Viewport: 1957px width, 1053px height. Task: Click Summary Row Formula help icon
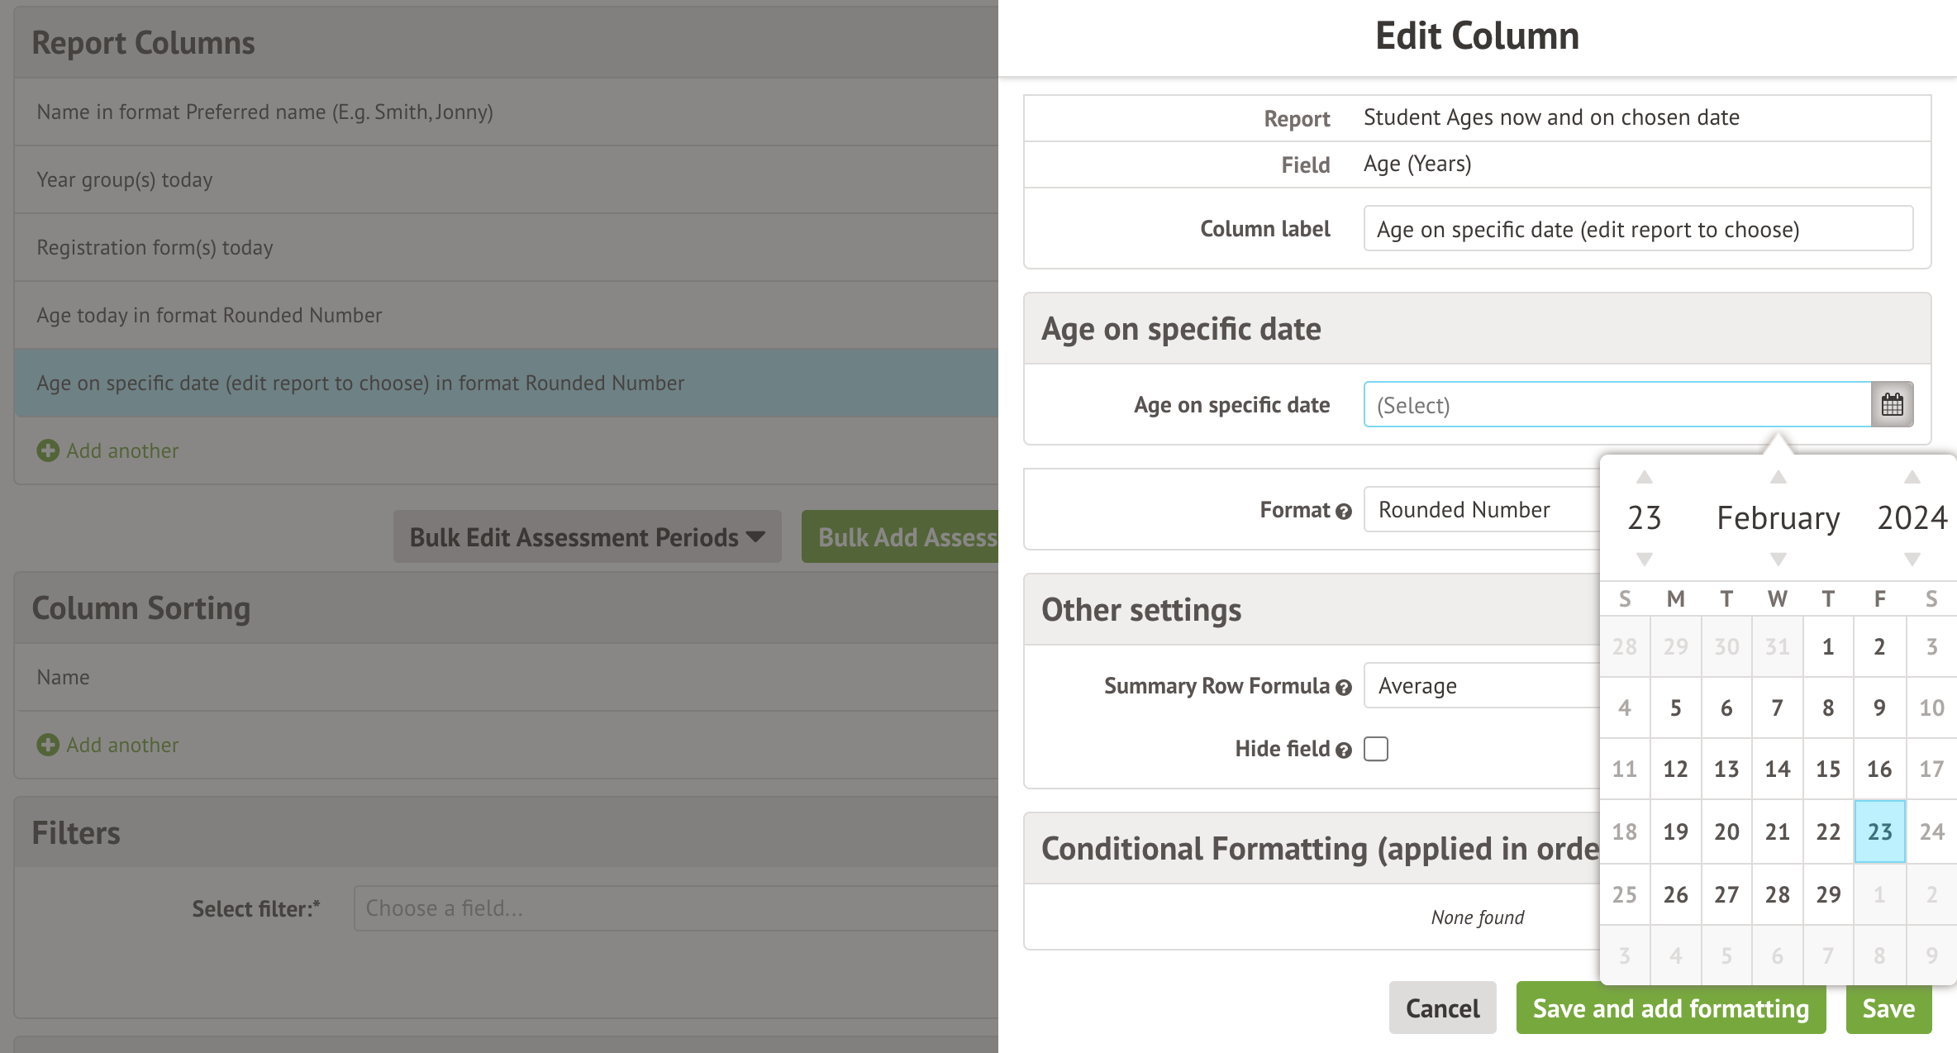(1344, 688)
